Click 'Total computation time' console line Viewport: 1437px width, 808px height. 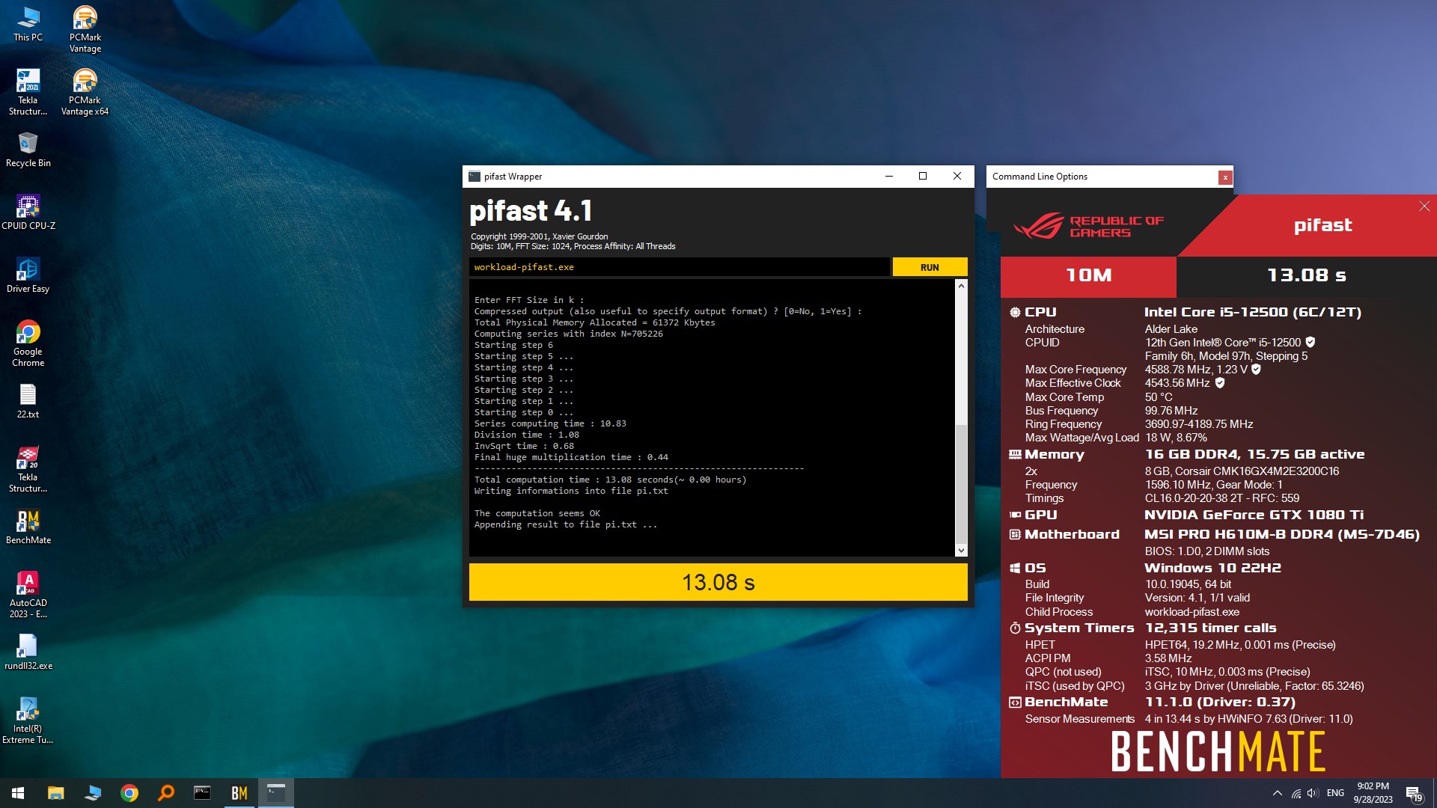[x=610, y=480]
